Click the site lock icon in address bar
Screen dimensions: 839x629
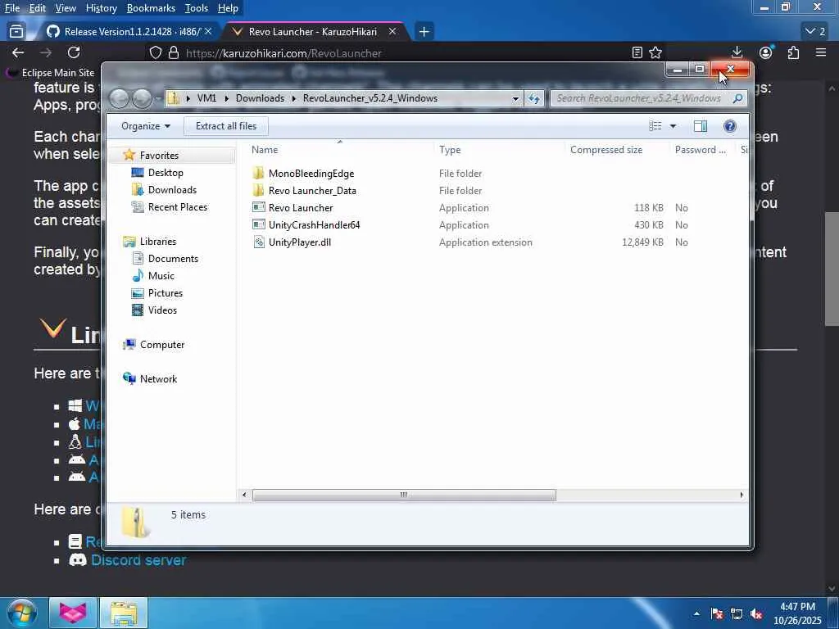point(174,52)
